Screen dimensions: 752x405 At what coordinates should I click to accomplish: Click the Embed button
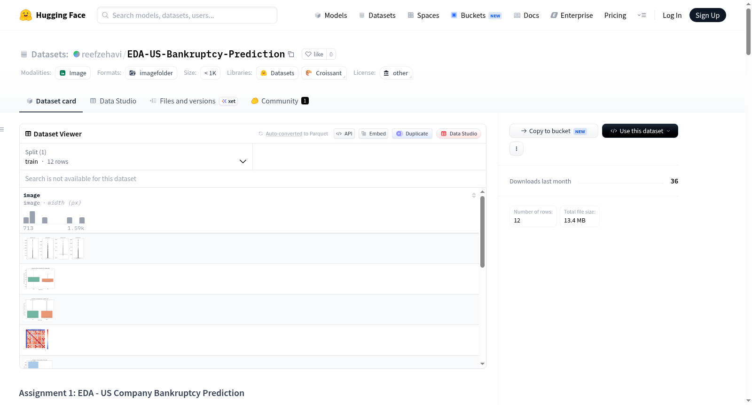coord(373,134)
